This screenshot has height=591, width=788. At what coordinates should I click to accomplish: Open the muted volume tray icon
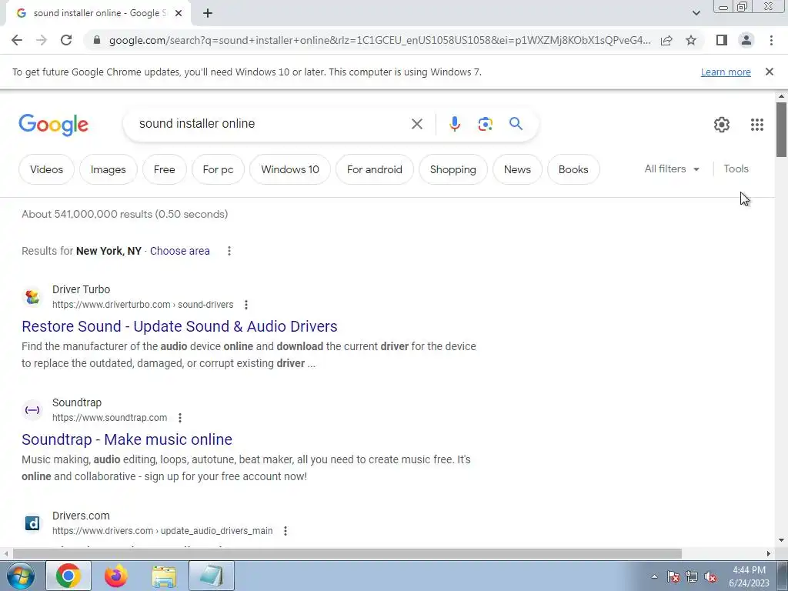click(x=710, y=577)
